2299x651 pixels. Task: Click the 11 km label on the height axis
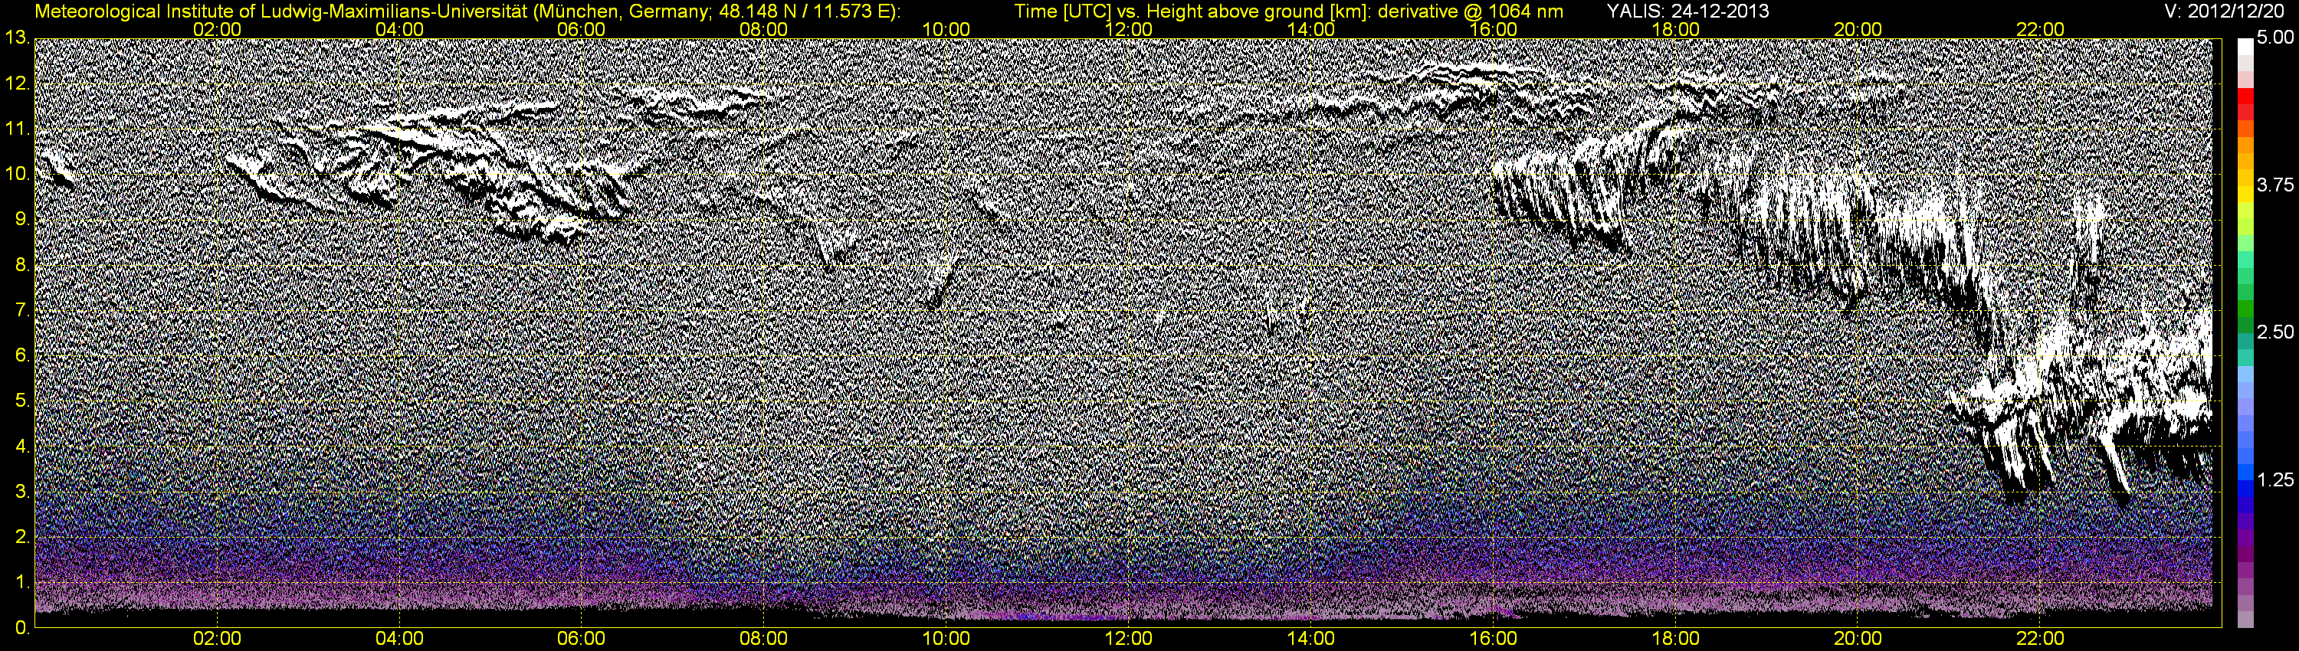(17, 129)
